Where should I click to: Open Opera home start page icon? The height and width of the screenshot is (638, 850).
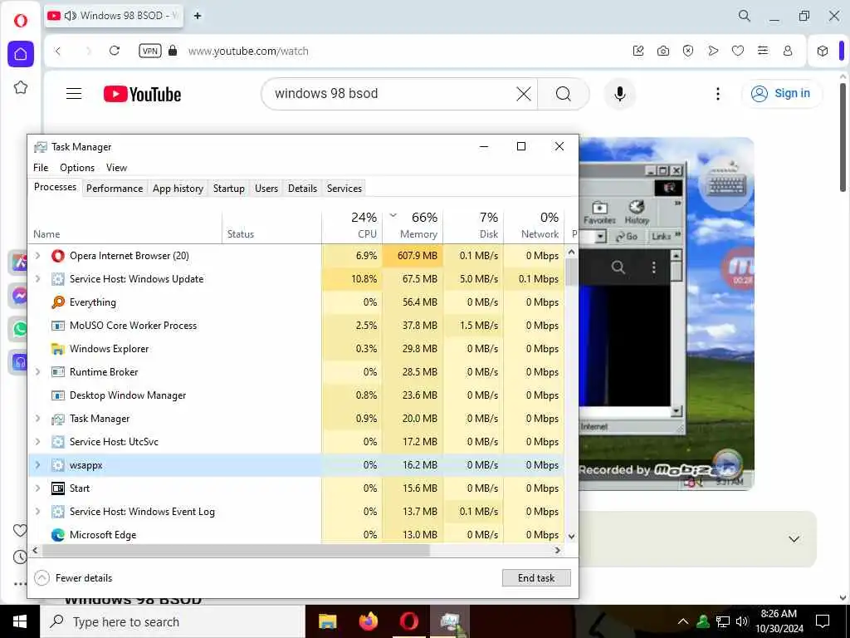coord(21,54)
